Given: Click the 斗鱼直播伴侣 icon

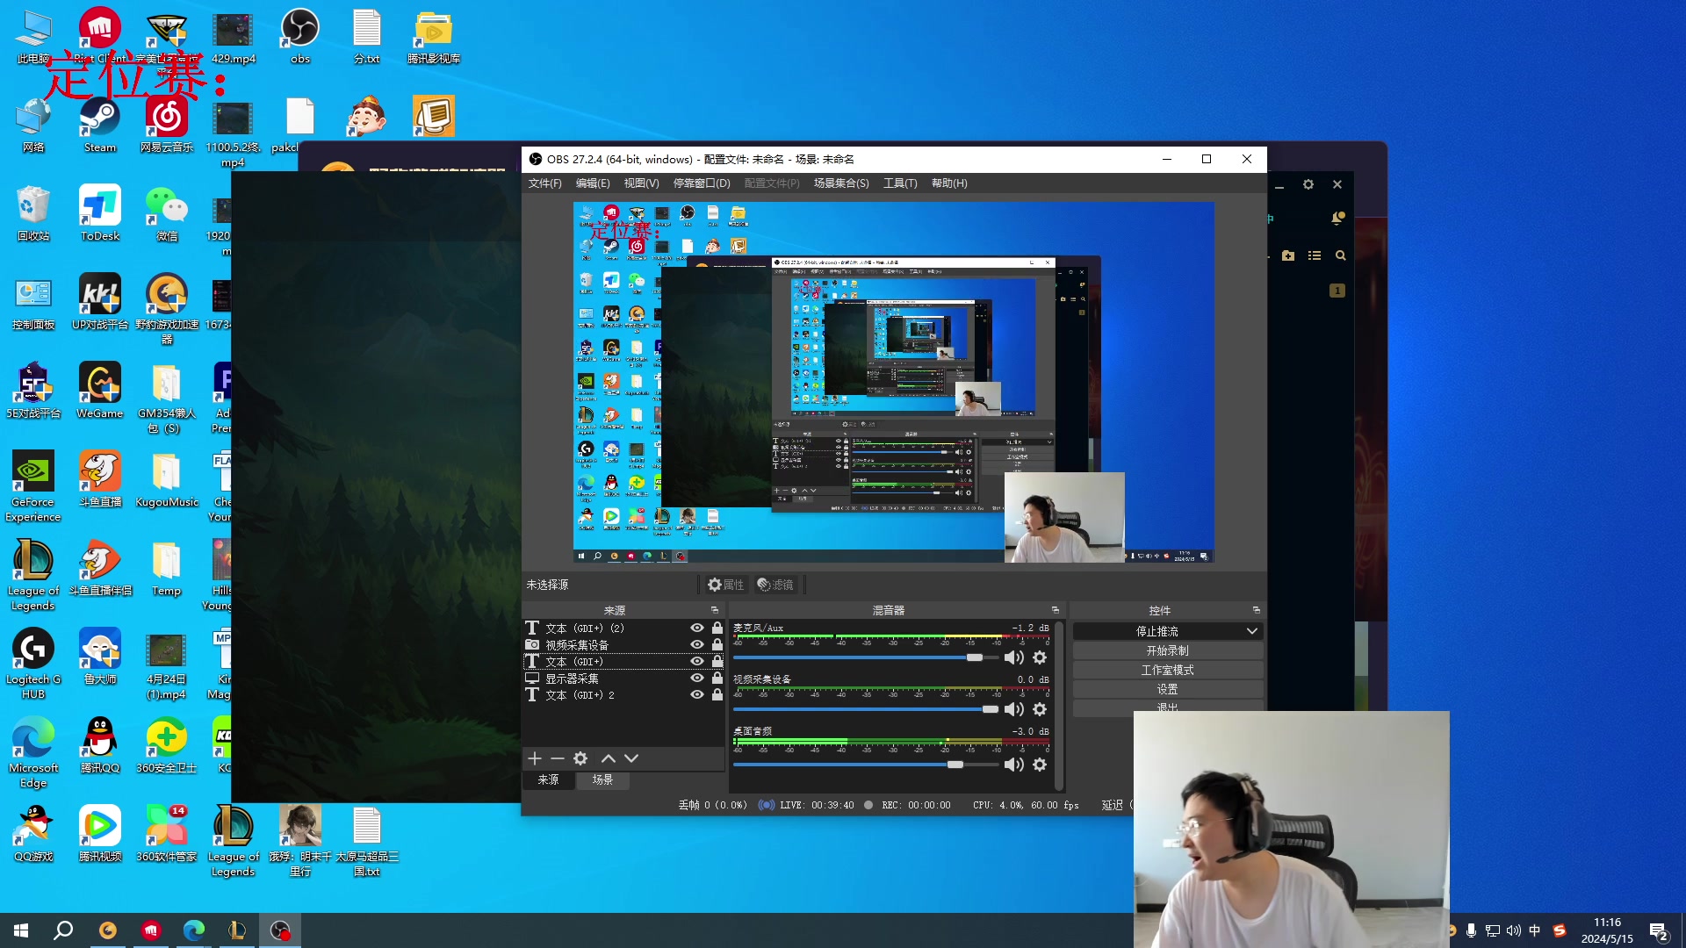Looking at the screenshot, I should click(99, 565).
